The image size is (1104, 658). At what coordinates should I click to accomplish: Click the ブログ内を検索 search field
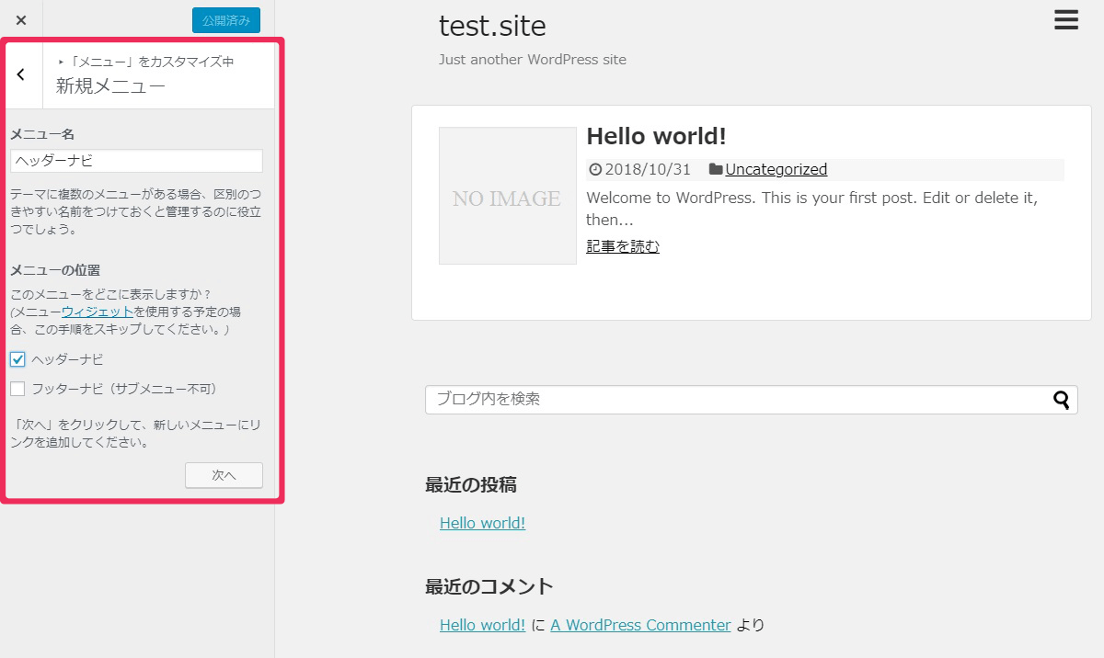coord(736,400)
